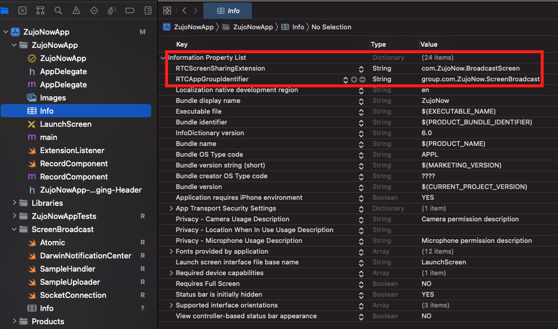Open the debug navigator spray icon

point(112,11)
